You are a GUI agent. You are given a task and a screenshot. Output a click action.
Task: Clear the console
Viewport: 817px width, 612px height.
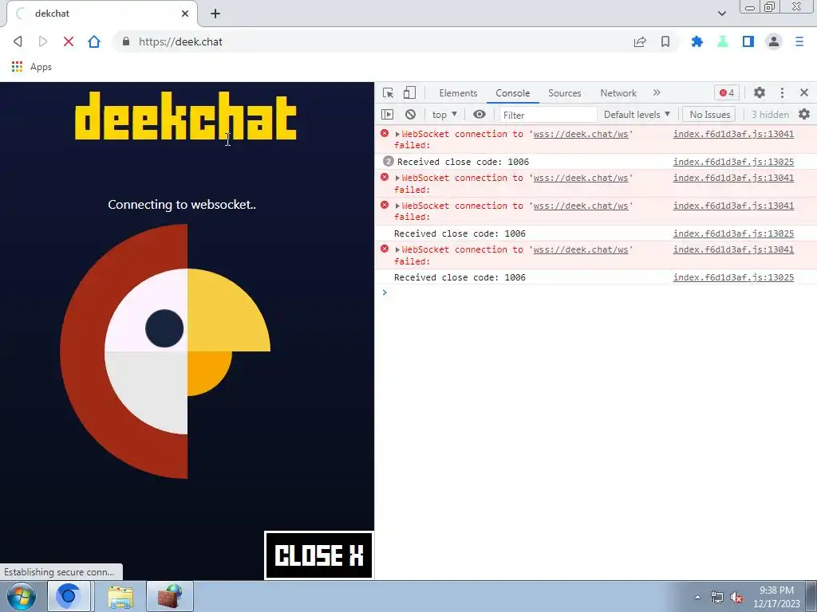(411, 114)
